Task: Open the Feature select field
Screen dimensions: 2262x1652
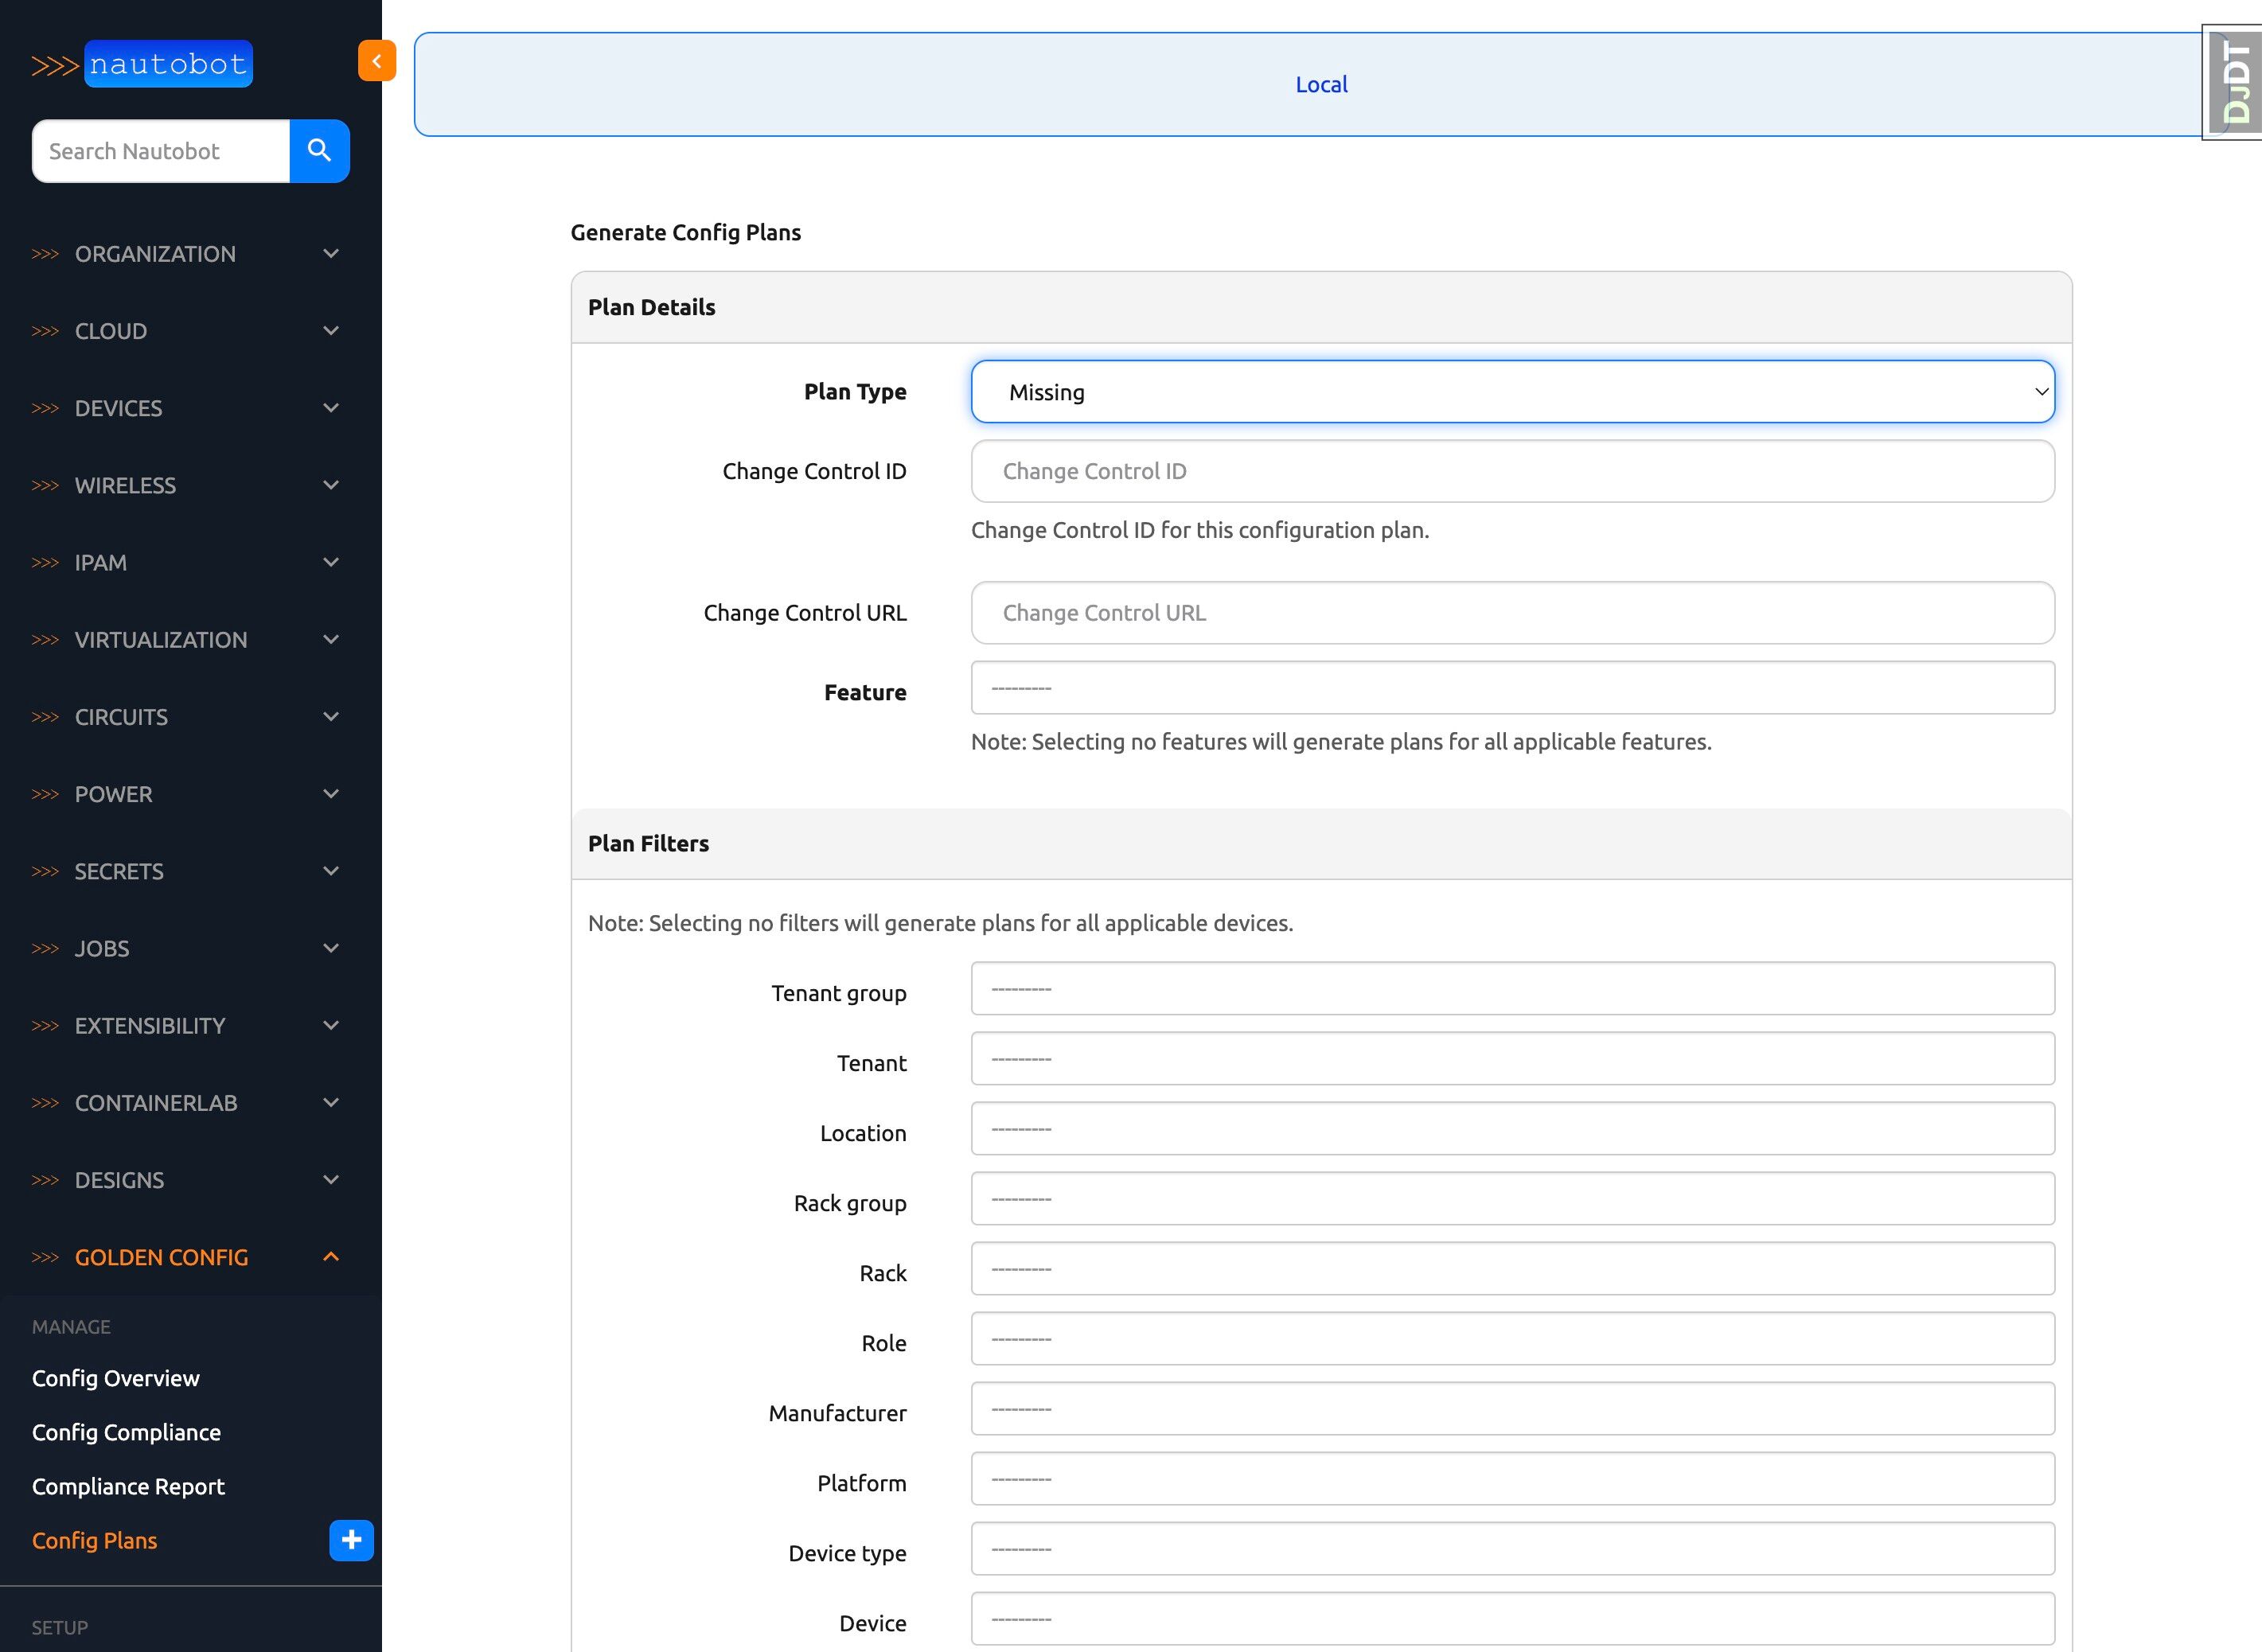Action: [x=1512, y=688]
